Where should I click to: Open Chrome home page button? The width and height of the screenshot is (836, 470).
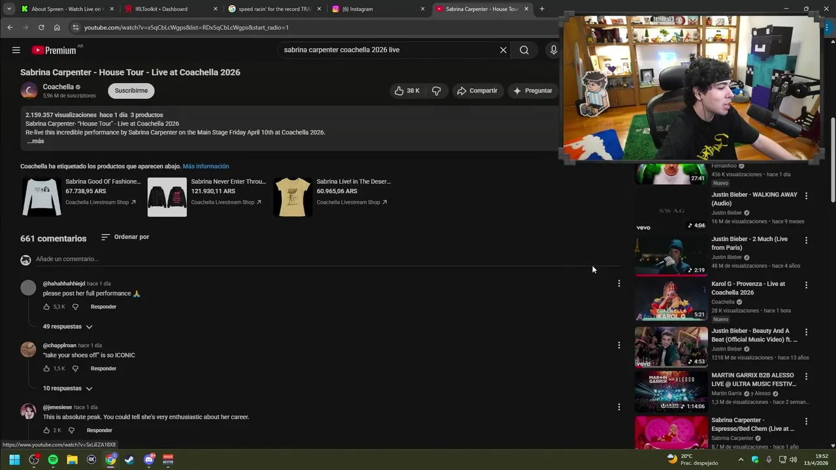coord(57,27)
